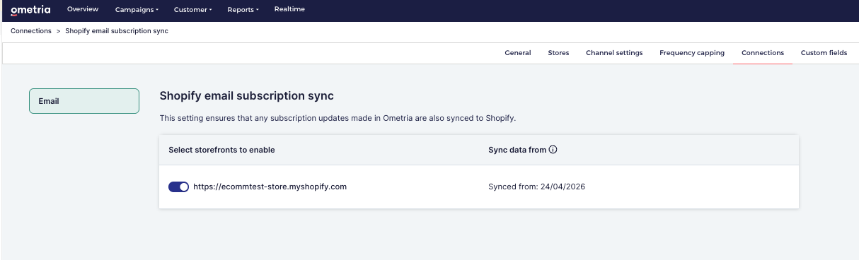Select the Connections tab
The height and width of the screenshot is (260, 859).
click(x=763, y=53)
